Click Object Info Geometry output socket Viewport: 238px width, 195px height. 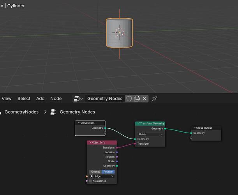(x=117, y=166)
